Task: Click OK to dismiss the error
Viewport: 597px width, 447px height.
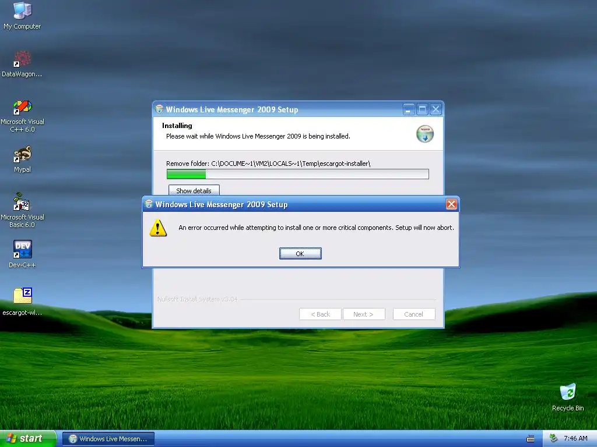Action: click(300, 254)
